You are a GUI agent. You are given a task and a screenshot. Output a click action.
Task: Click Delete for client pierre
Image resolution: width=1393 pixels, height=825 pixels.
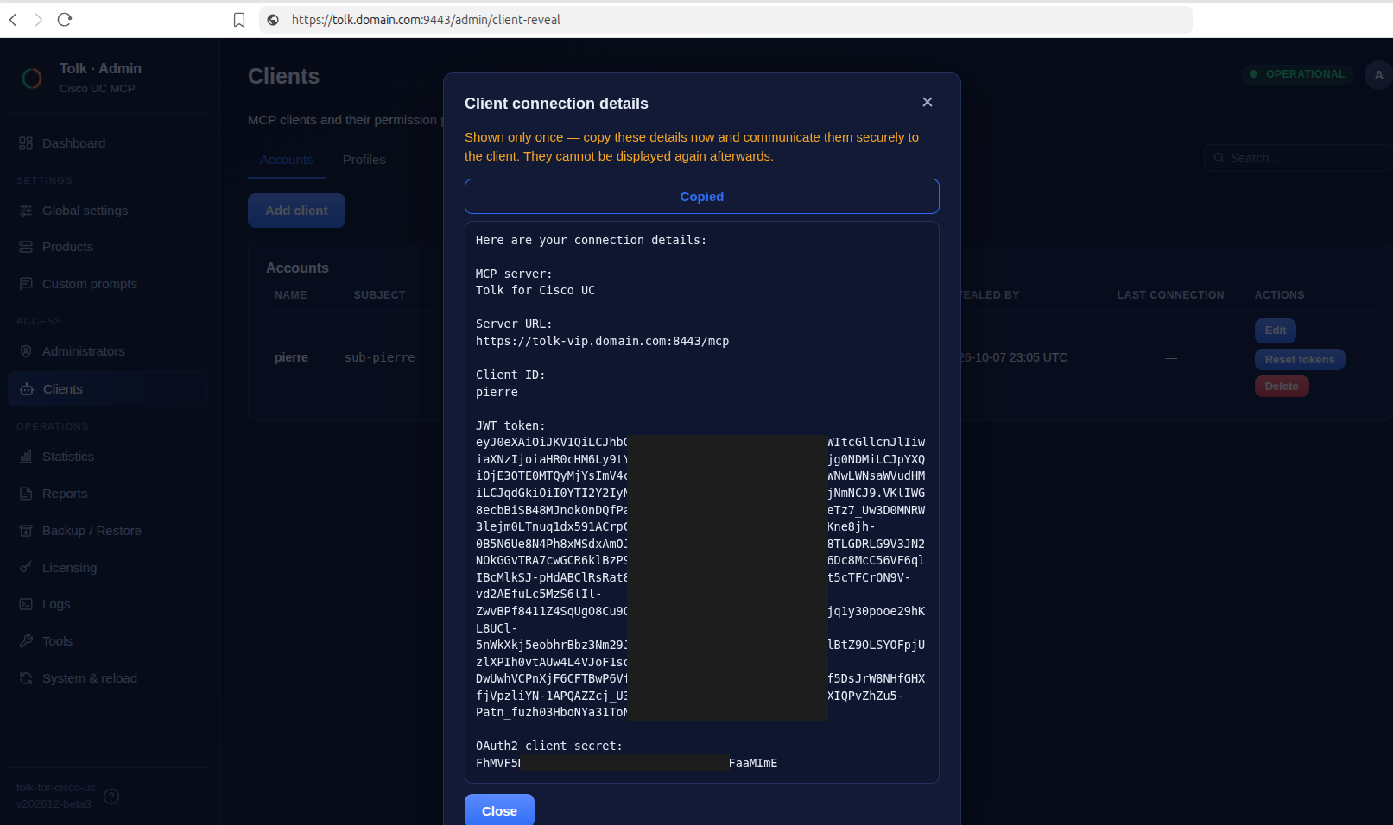tap(1282, 387)
